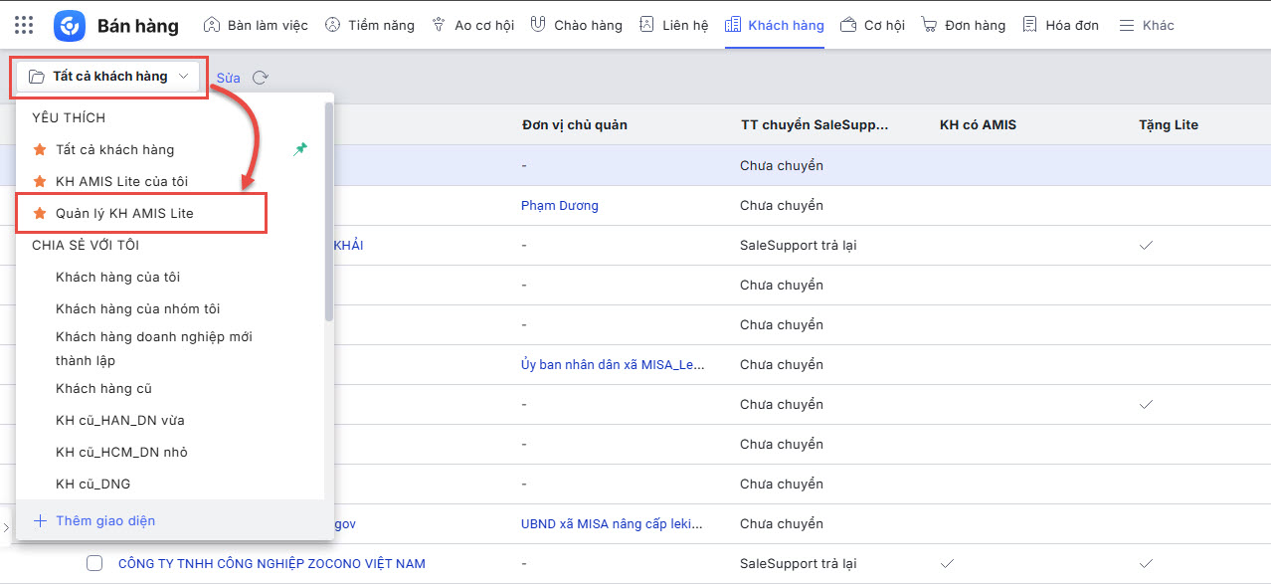Image resolution: width=1271 pixels, height=584 pixels.
Task: Click the star icon for Quản lý KH AMIS Lite
Action: [x=40, y=213]
